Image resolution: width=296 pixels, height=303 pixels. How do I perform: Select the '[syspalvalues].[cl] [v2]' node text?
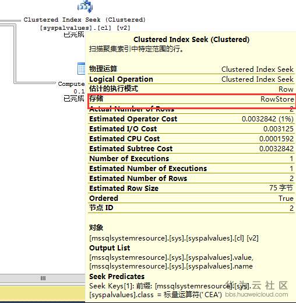tap(85, 28)
